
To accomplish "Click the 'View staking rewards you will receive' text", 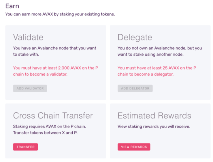I will 154,126.
